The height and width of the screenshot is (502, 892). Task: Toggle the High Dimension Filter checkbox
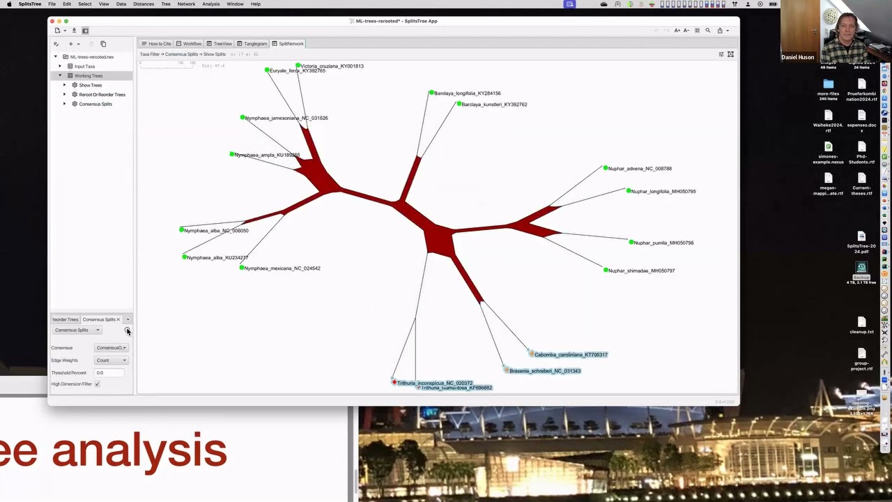click(97, 384)
